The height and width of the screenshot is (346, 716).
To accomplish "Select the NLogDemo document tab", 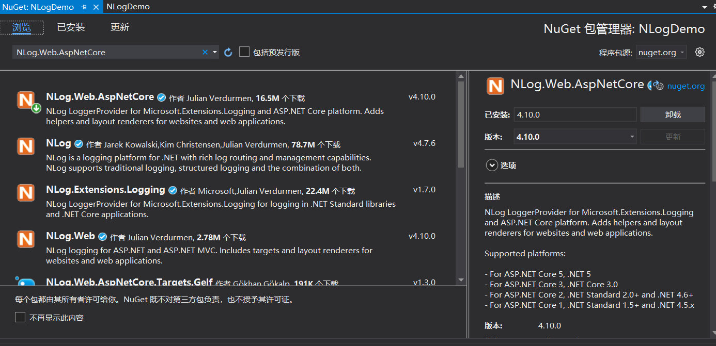I will [128, 7].
